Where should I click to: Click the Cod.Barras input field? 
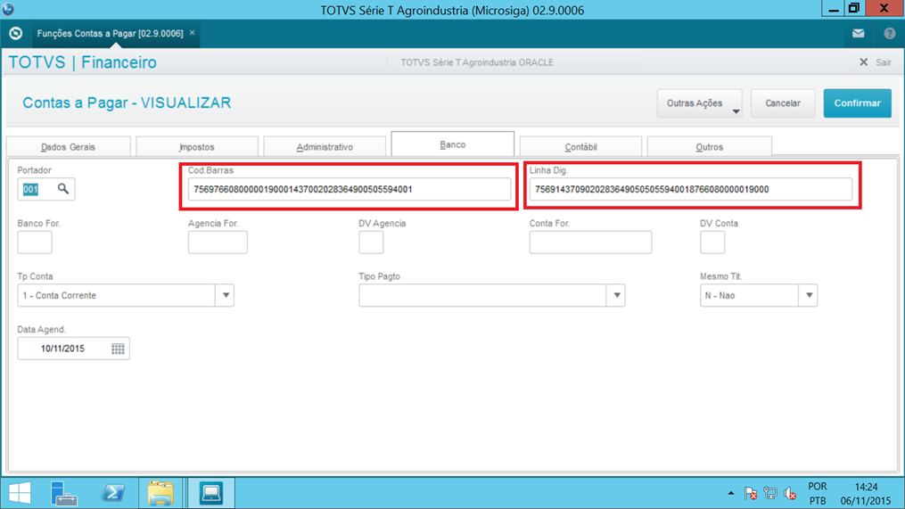coord(349,189)
